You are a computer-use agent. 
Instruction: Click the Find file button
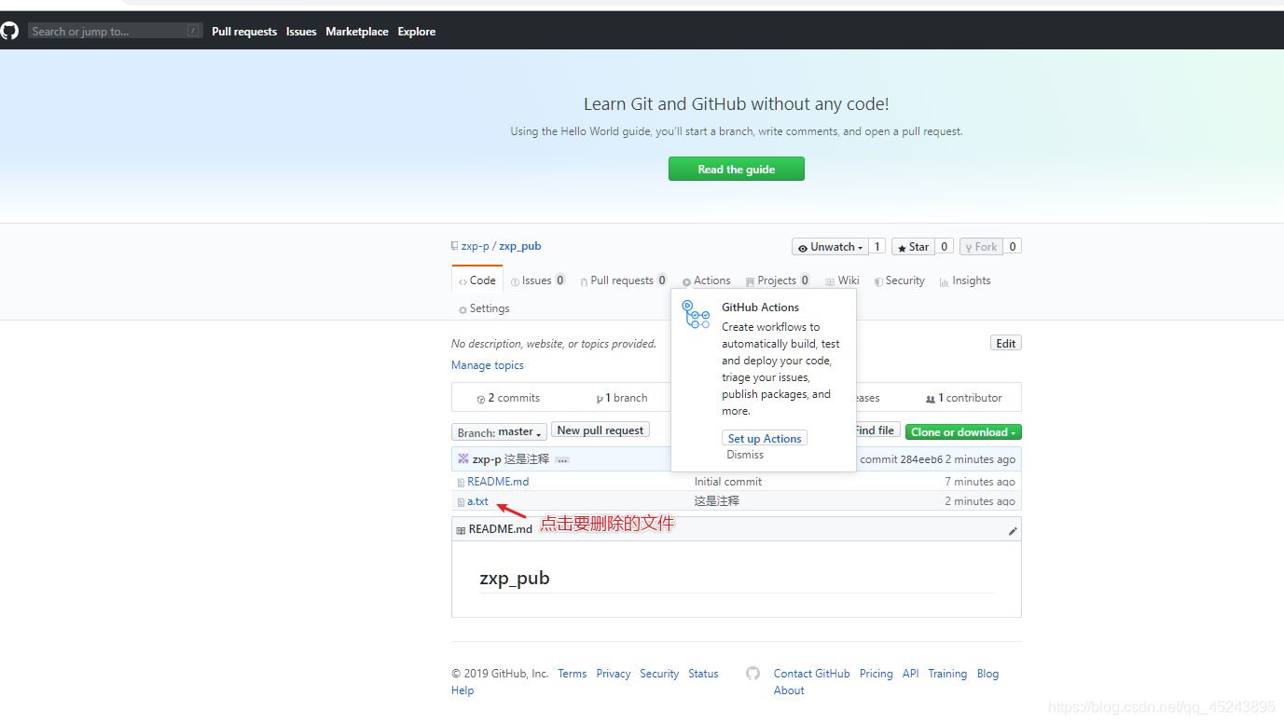pyautogui.click(x=876, y=430)
